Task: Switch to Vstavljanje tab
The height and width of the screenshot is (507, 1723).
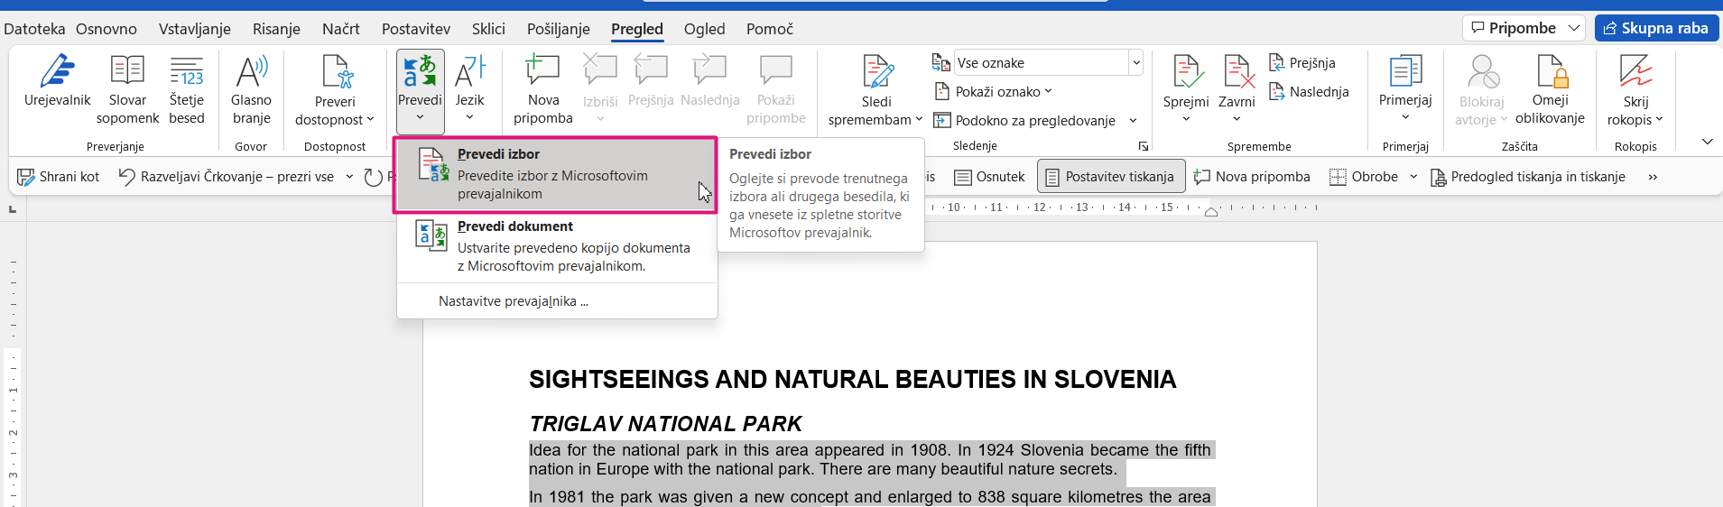Action: coord(195,29)
